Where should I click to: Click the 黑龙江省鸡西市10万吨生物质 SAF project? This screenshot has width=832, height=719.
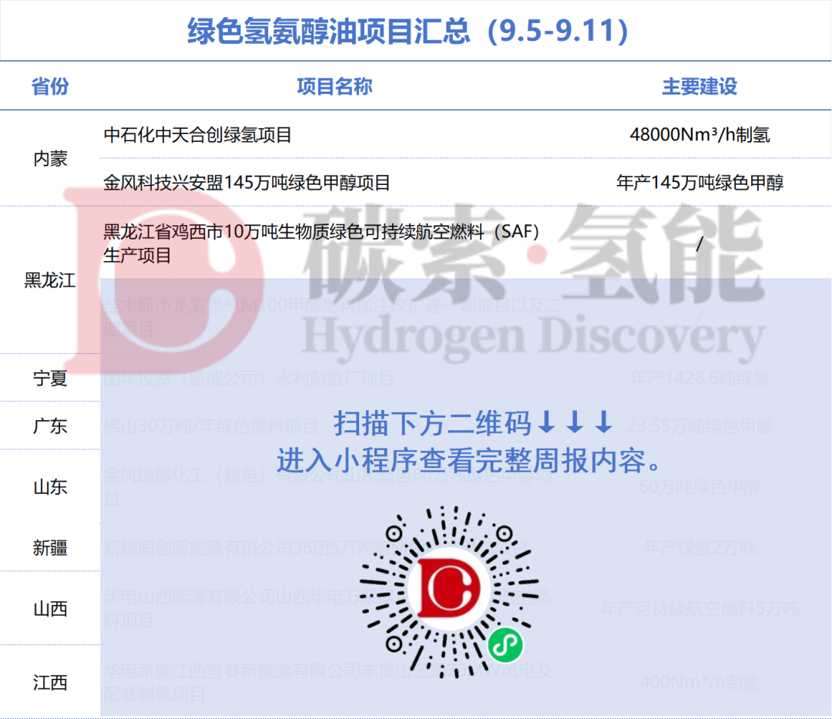click(321, 244)
